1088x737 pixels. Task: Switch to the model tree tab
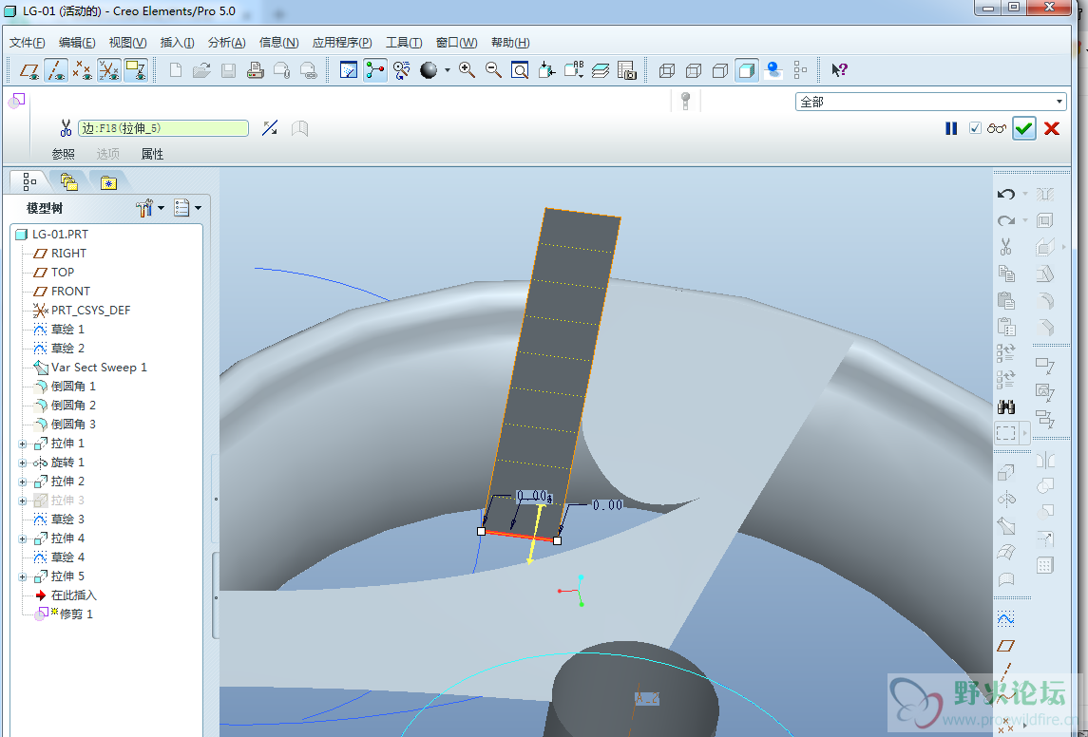[x=29, y=181]
